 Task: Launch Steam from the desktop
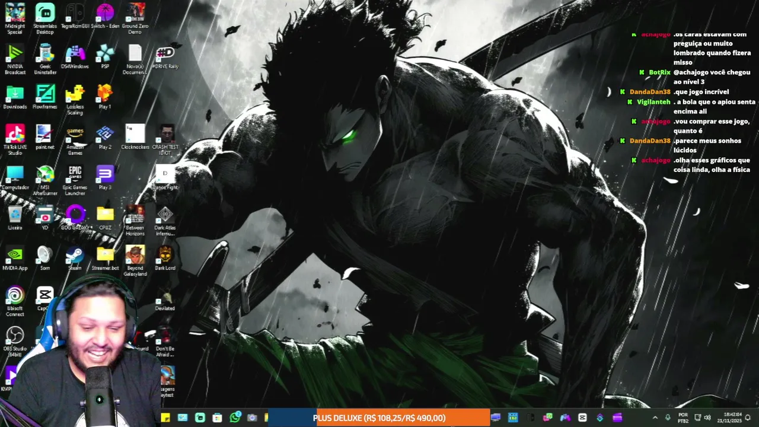(75, 259)
